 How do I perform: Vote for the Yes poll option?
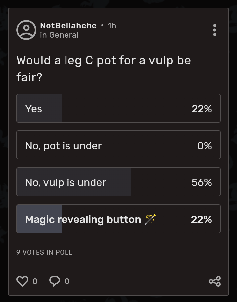(x=118, y=108)
